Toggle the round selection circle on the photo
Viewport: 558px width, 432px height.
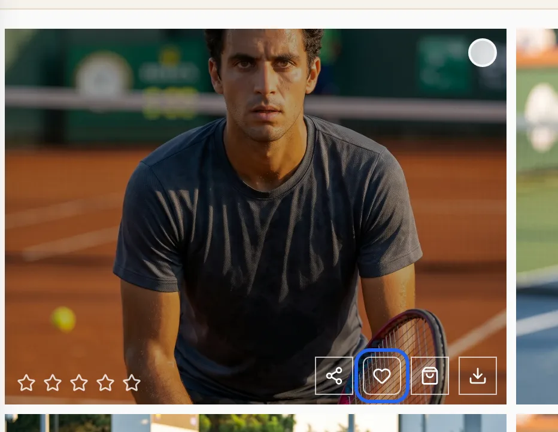tap(482, 53)
